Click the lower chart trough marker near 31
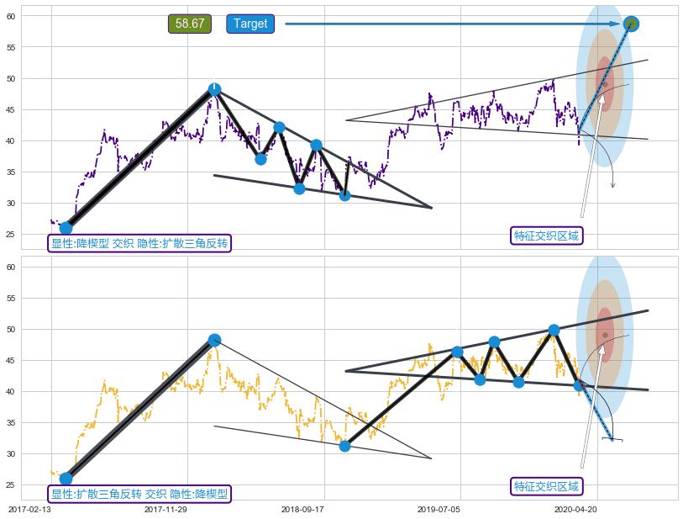 point(344,446)
